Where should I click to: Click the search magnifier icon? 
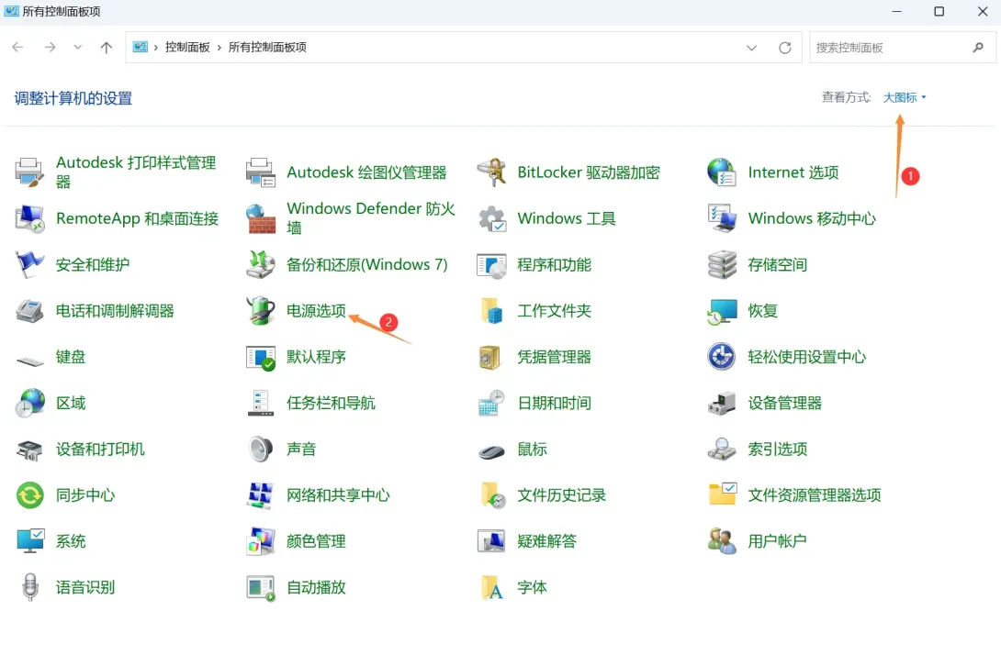978,47
